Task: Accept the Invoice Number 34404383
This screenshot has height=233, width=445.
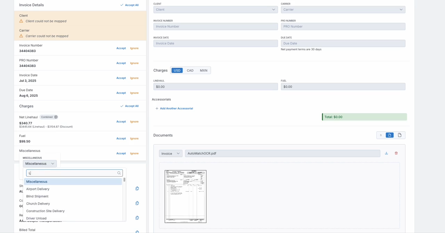Action: (121, 48)
